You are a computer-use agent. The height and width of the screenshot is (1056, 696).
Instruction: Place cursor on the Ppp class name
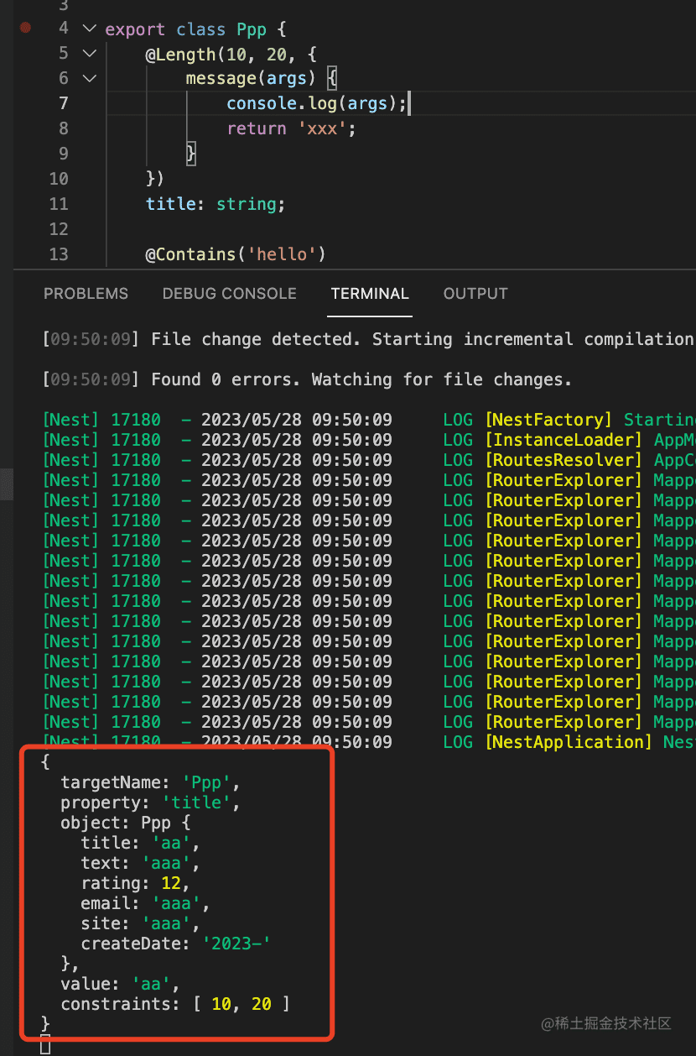point(252,29)
